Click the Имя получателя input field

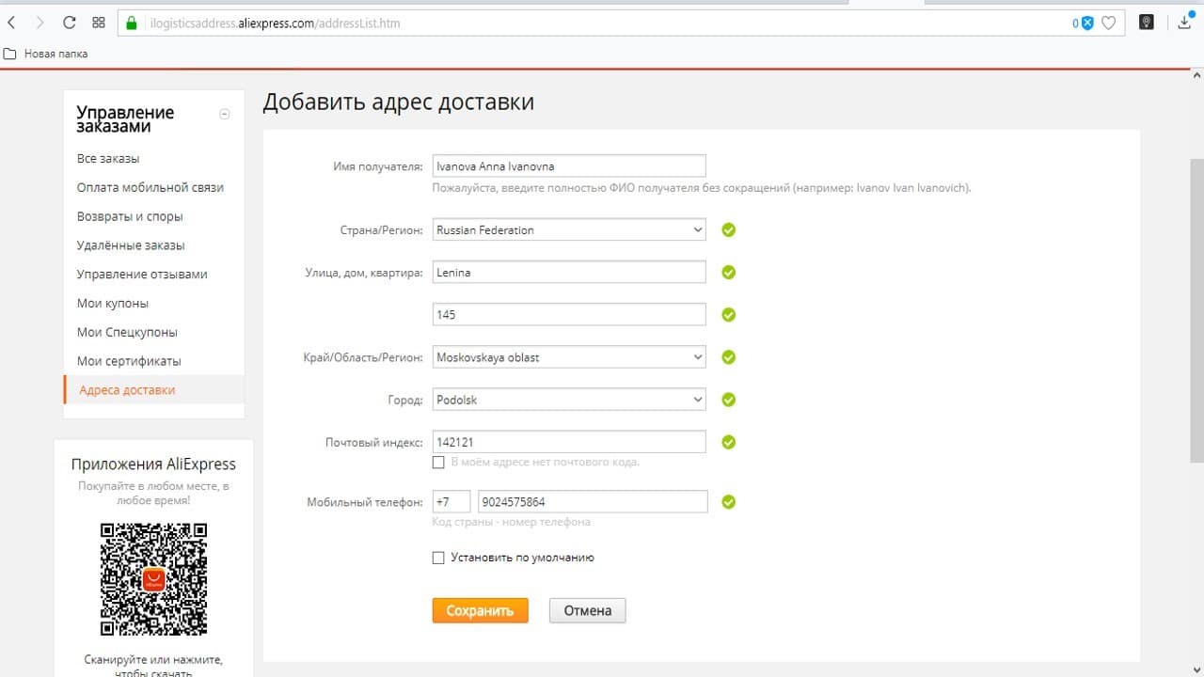[x=569, y=166]
